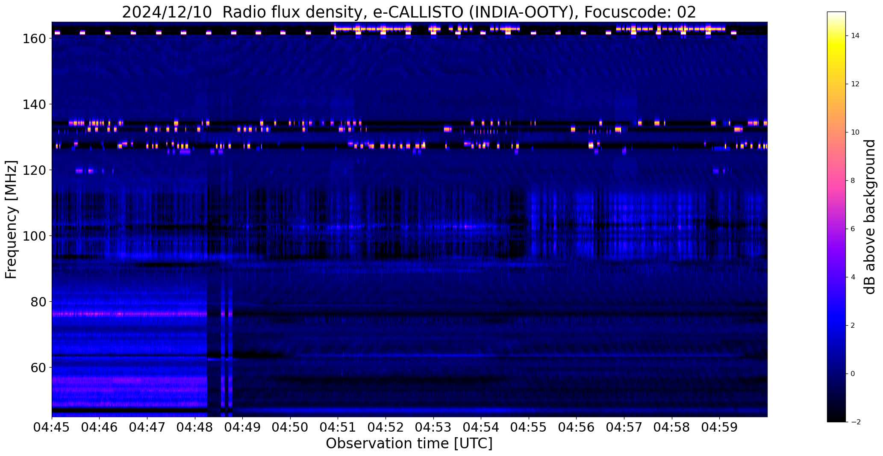Click the 04:50 time tick label
This screenshot has width=883, height=456.
coord(290,427)
